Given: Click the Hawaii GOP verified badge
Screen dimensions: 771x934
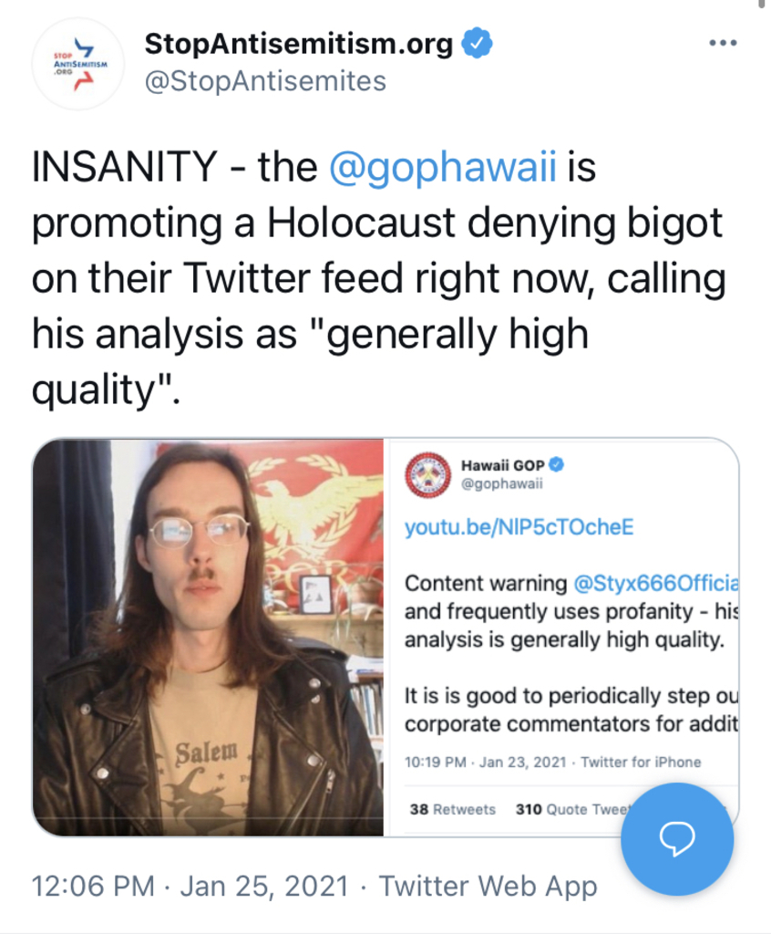Looking at the screenshot, I should click(x=556, y=464).
